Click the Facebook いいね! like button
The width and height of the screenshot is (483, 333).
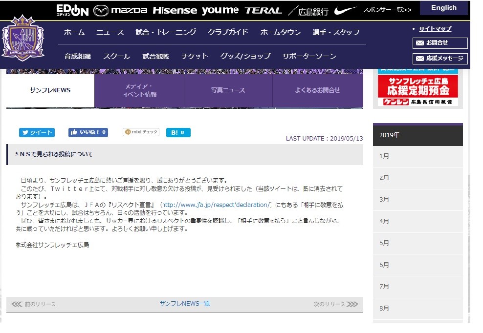pos(88,132)
